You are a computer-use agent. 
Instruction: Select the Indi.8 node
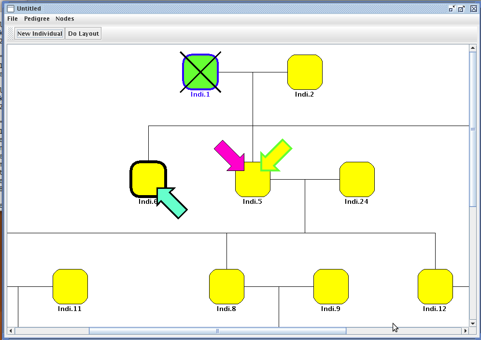click(x=226, y=286)
